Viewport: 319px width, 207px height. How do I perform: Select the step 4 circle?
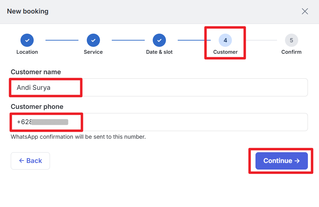tap(225, 40)
